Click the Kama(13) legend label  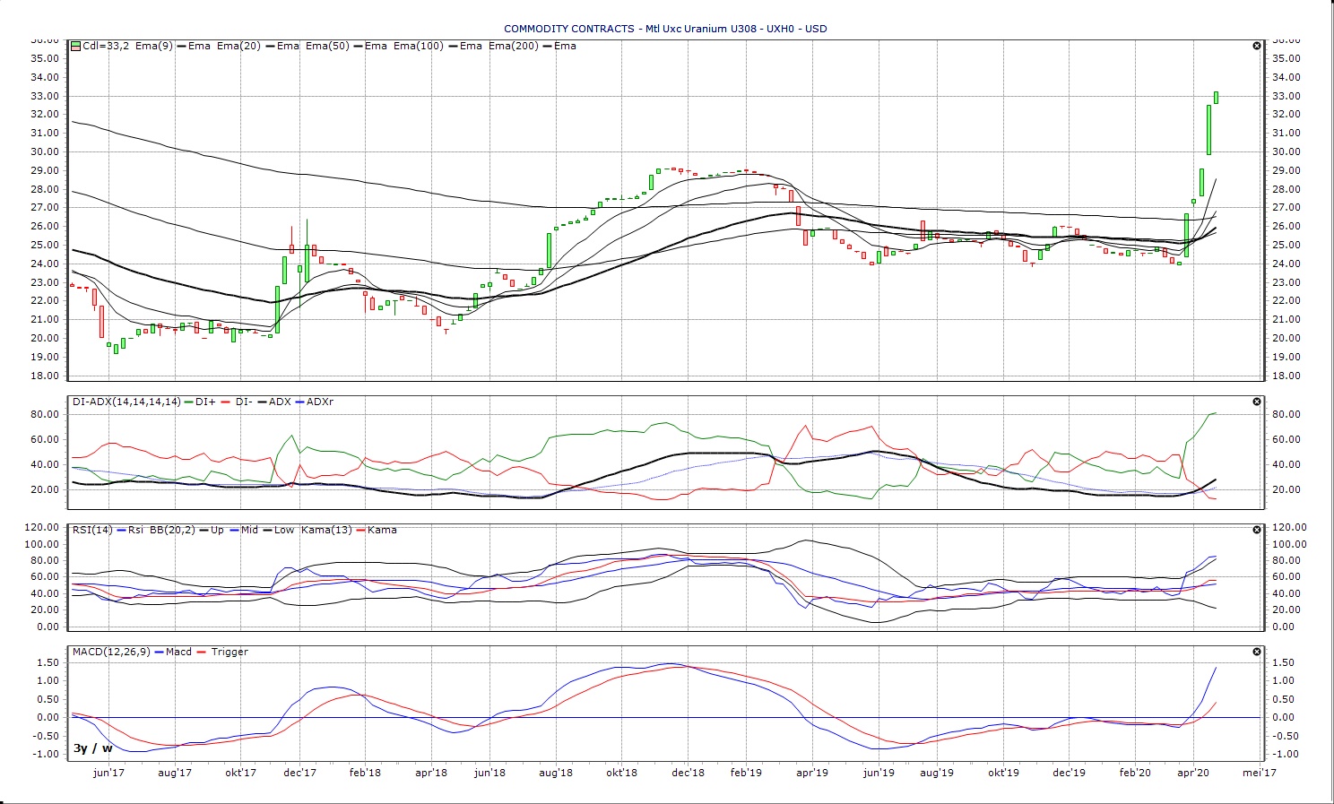click(x=326, y=530)
